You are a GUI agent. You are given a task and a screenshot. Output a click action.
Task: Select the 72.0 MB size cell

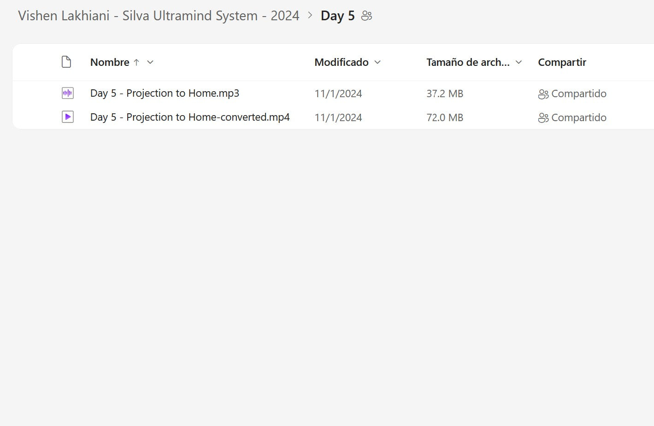pyautogui.click(x=444, y=118)
